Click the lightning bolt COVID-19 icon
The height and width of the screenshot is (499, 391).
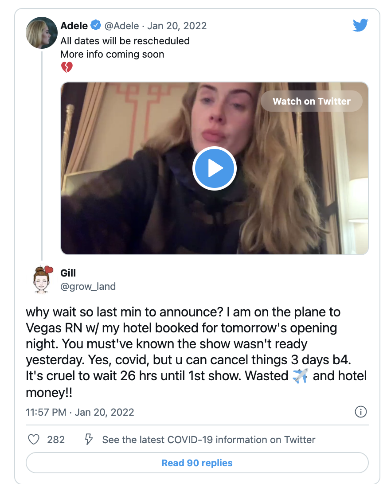click(89, 440)
